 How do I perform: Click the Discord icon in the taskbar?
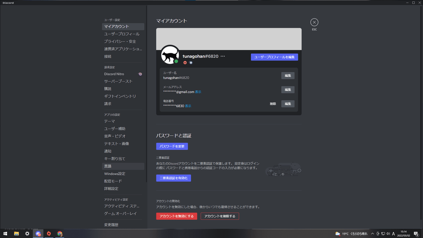pyautogui.click(x=38, y=233)
